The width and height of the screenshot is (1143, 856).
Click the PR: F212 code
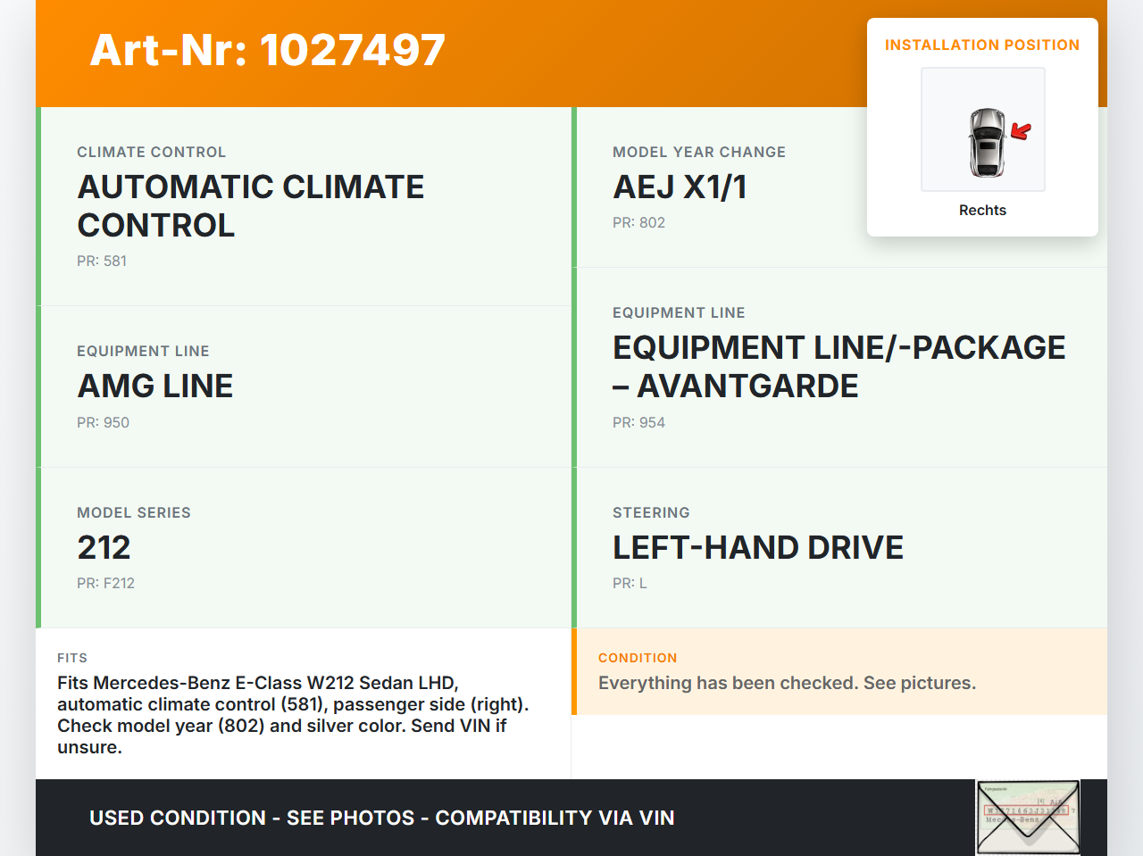[x=105, y=583]
